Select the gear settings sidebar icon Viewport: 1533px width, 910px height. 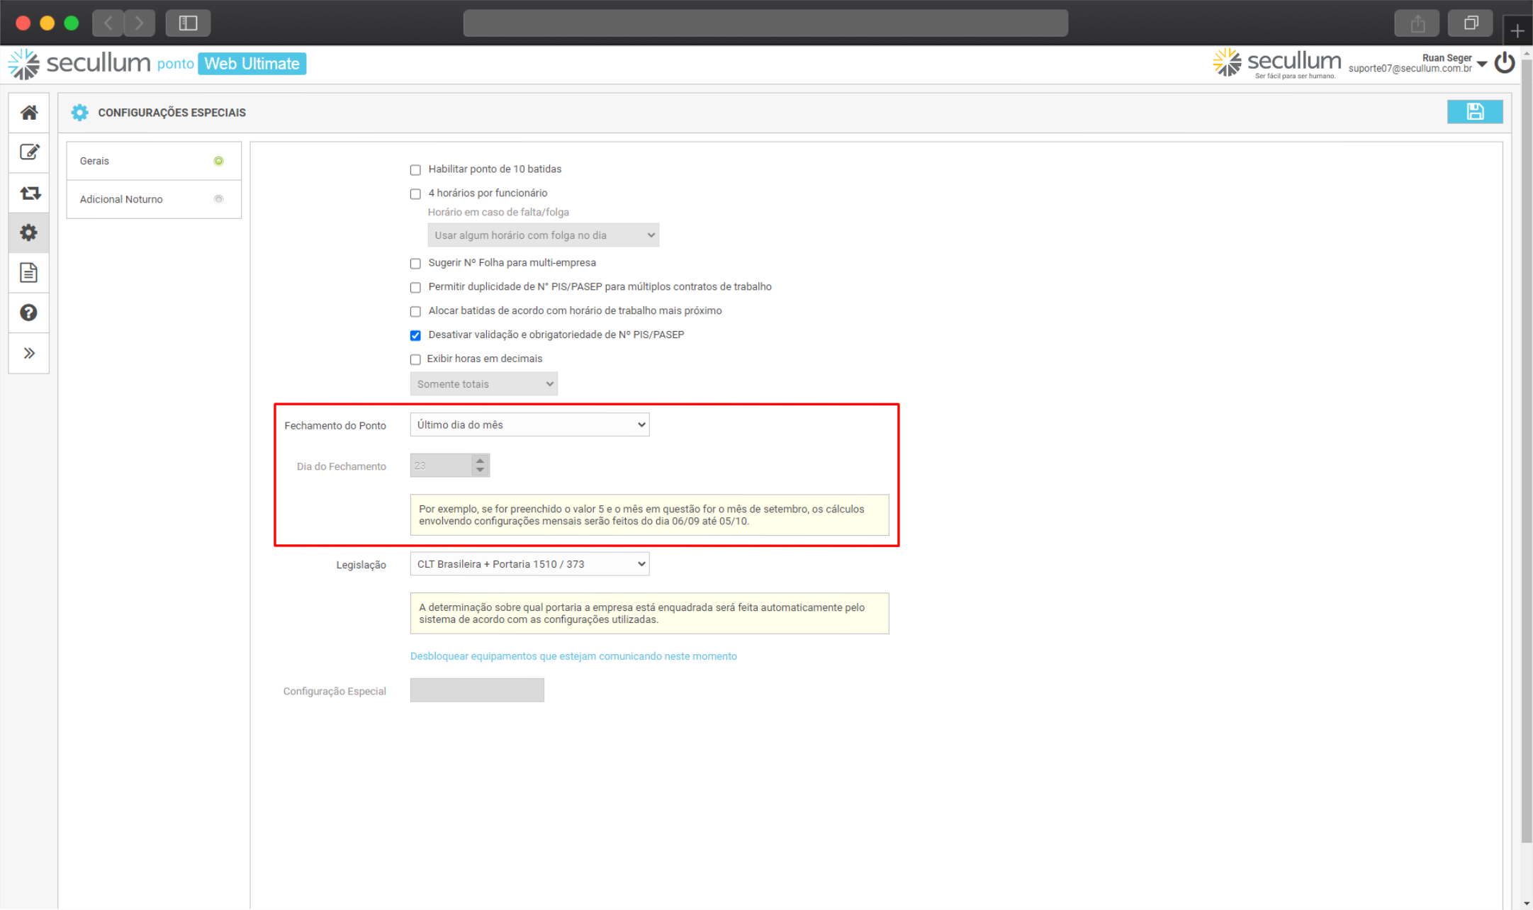tap(29, 232)
